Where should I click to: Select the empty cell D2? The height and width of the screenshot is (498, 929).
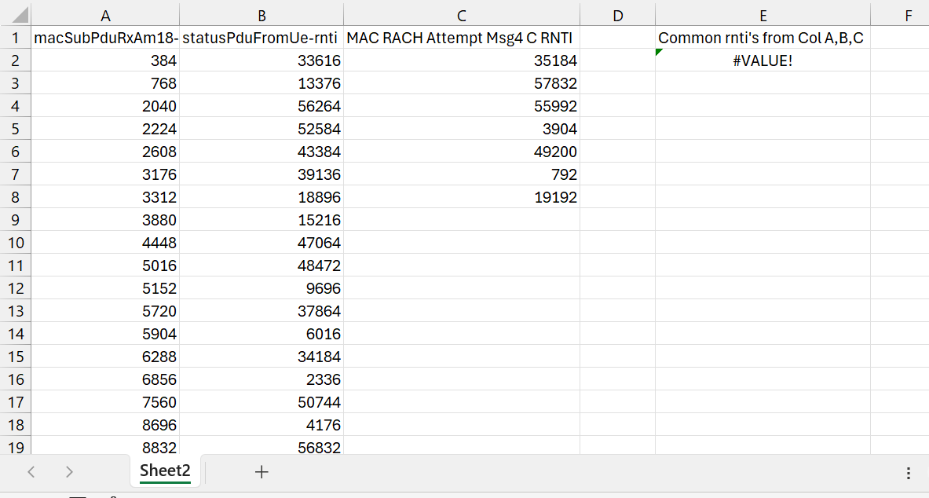pyautogui.click(x=617, y=60)
